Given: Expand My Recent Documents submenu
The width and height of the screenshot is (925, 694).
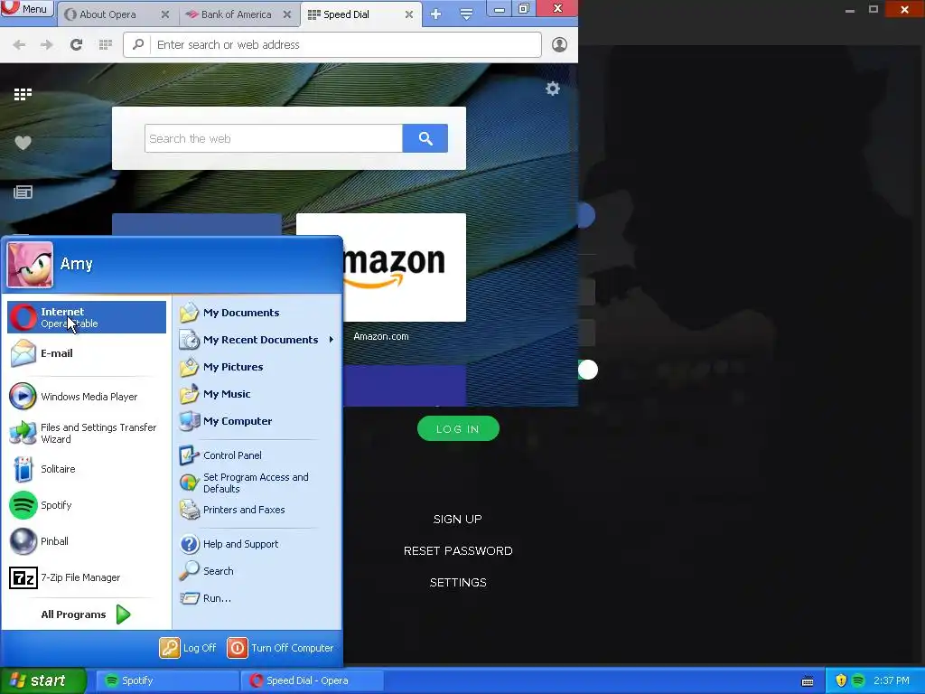Looking at the screenshot, I should coord(257,340).
